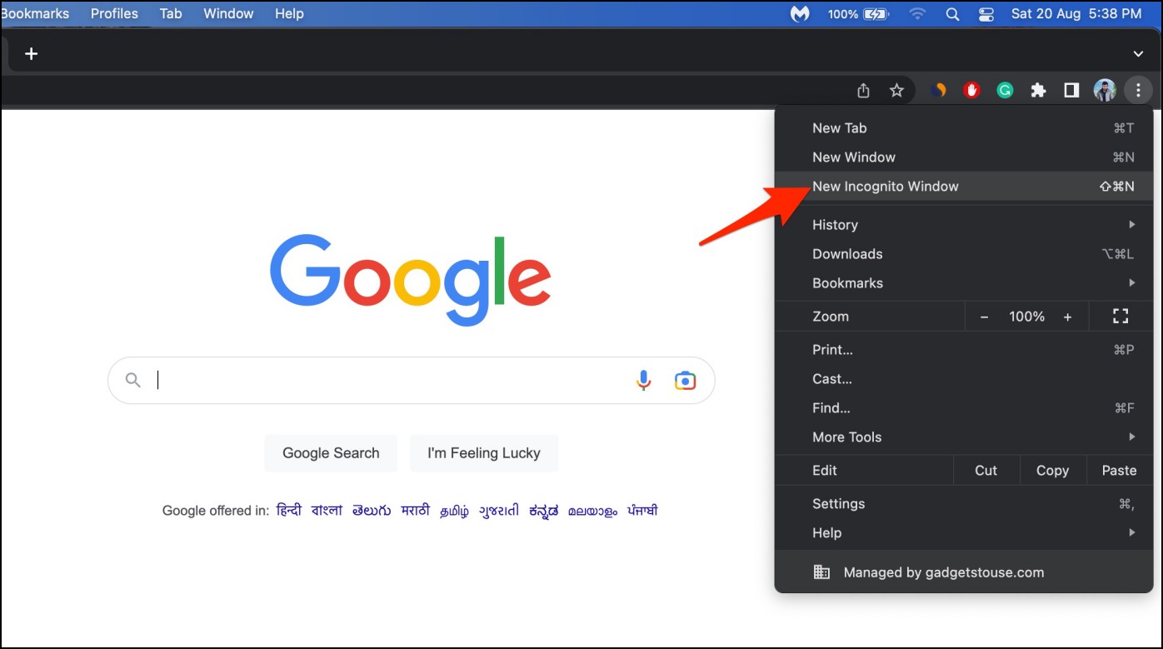
Task: Switch Google to తెలుగు language
Action: (372, 511)
